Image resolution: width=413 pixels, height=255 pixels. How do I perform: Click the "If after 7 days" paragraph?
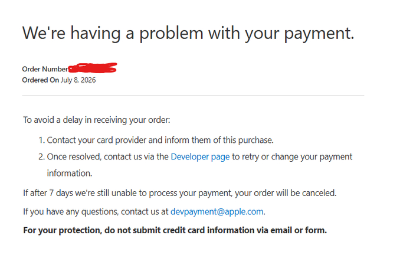(180, 193)
